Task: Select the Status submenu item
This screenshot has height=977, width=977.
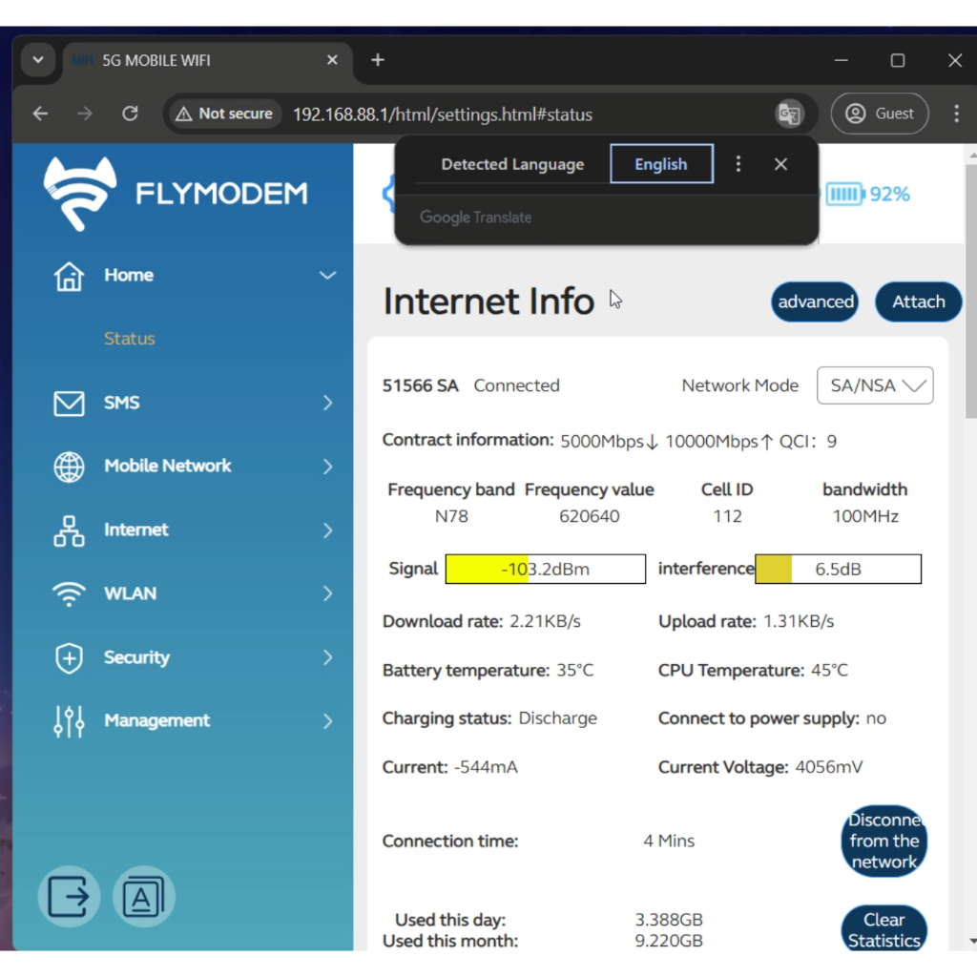Action: point(130,339)
